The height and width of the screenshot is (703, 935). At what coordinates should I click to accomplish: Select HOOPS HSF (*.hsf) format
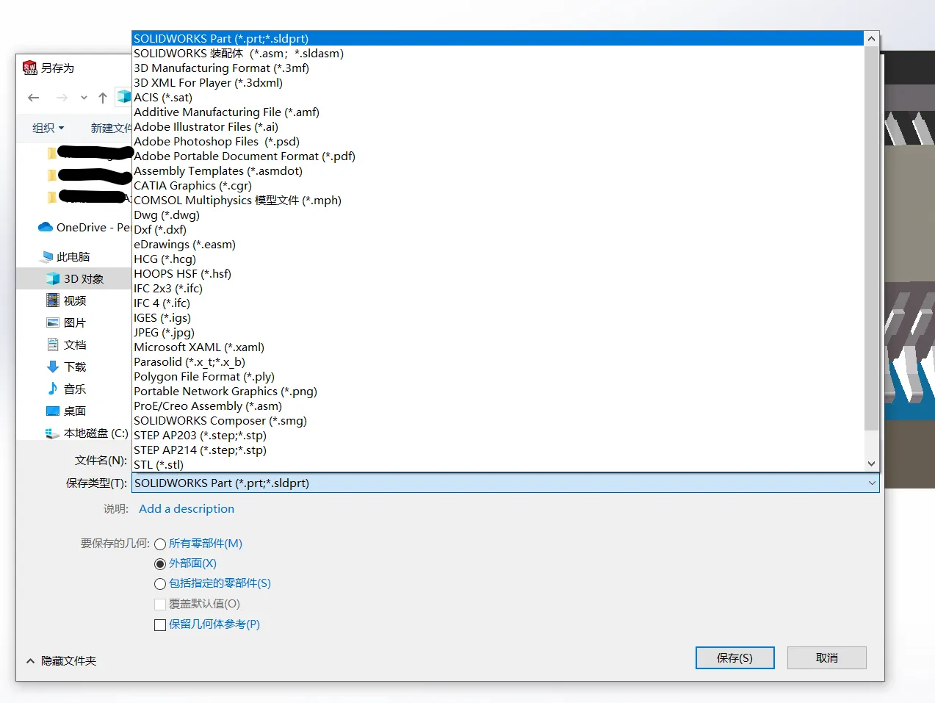pos(497,273)
